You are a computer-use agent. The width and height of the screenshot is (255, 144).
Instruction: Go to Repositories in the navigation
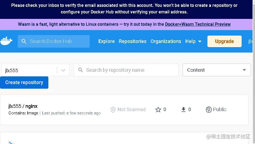click(x=133, y=41)
